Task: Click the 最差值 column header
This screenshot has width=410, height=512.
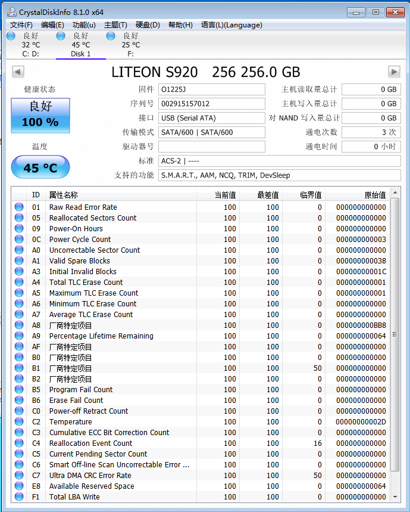Action: pyautogui.click(x=261, y=195)
